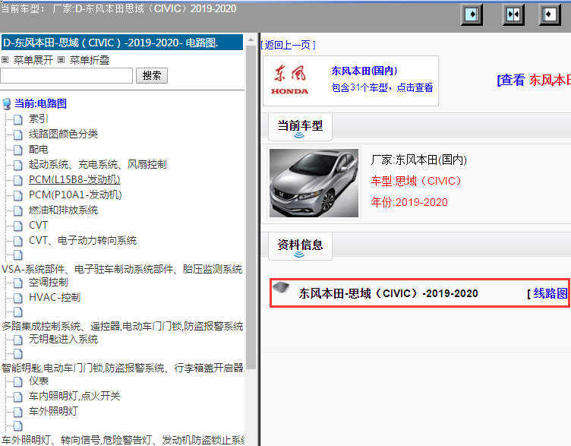571x446 pixels.
Task: Click the 东风本田-思域(CIVIC)-2019-2020 entry
Action: (388, 293)
